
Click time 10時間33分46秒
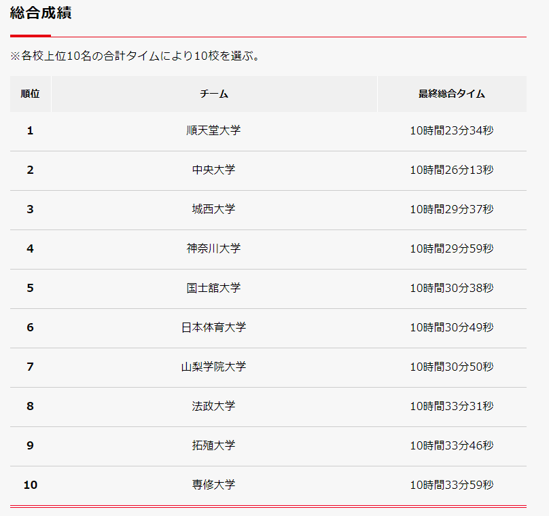pyautogui.click(x=452, y=445)
